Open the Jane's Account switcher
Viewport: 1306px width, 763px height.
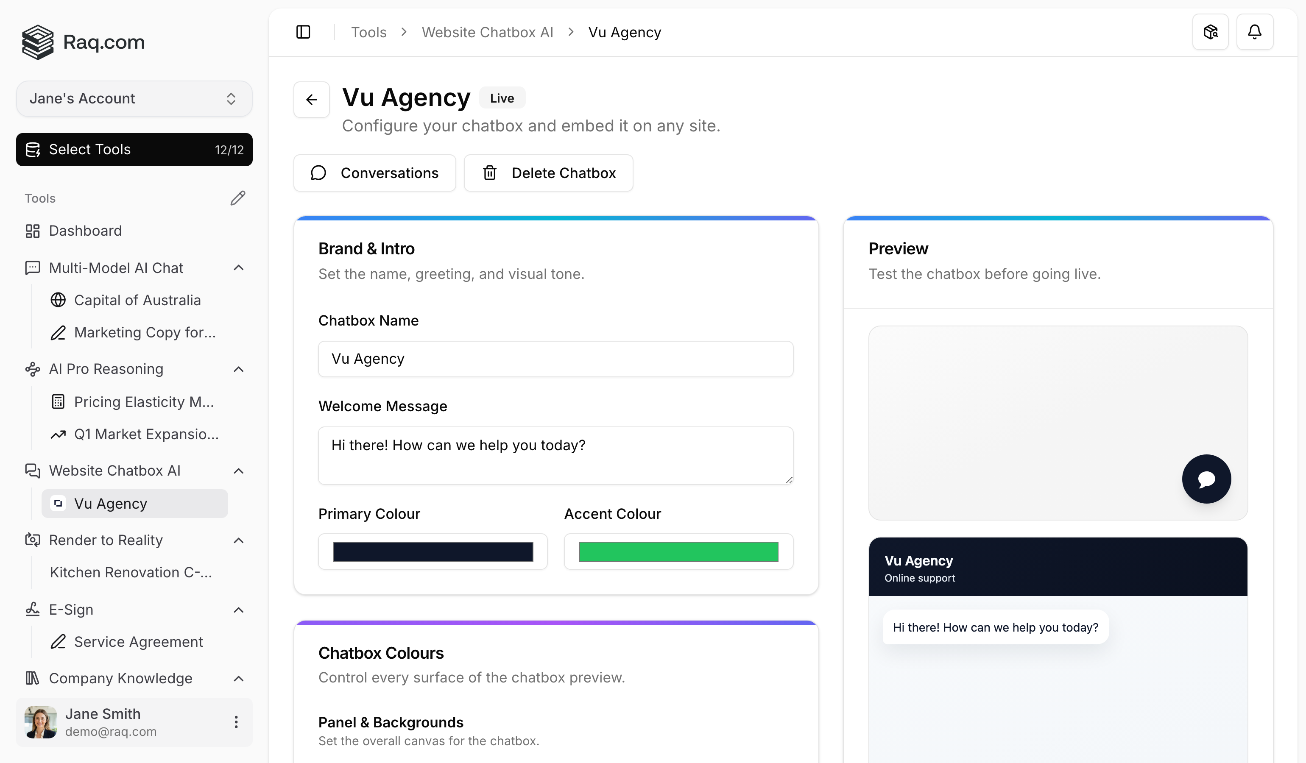click(134, 98)
